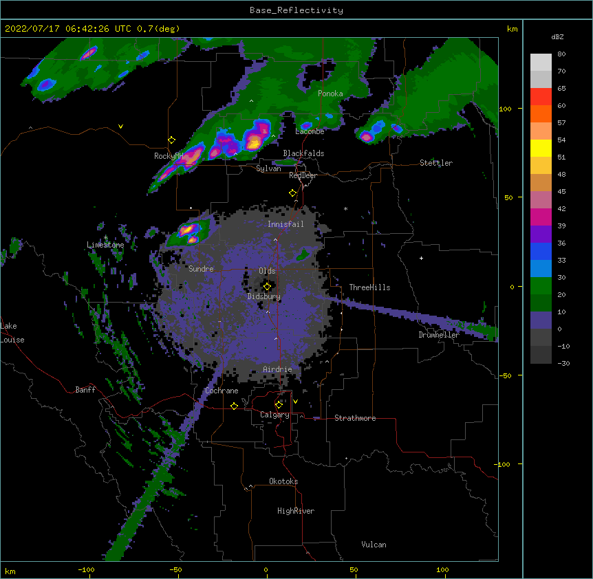Viewport: 593px width, 579px height.
Task: Click the yellow radar site marker near Didsbury
Action: click(x=267, y=287)
